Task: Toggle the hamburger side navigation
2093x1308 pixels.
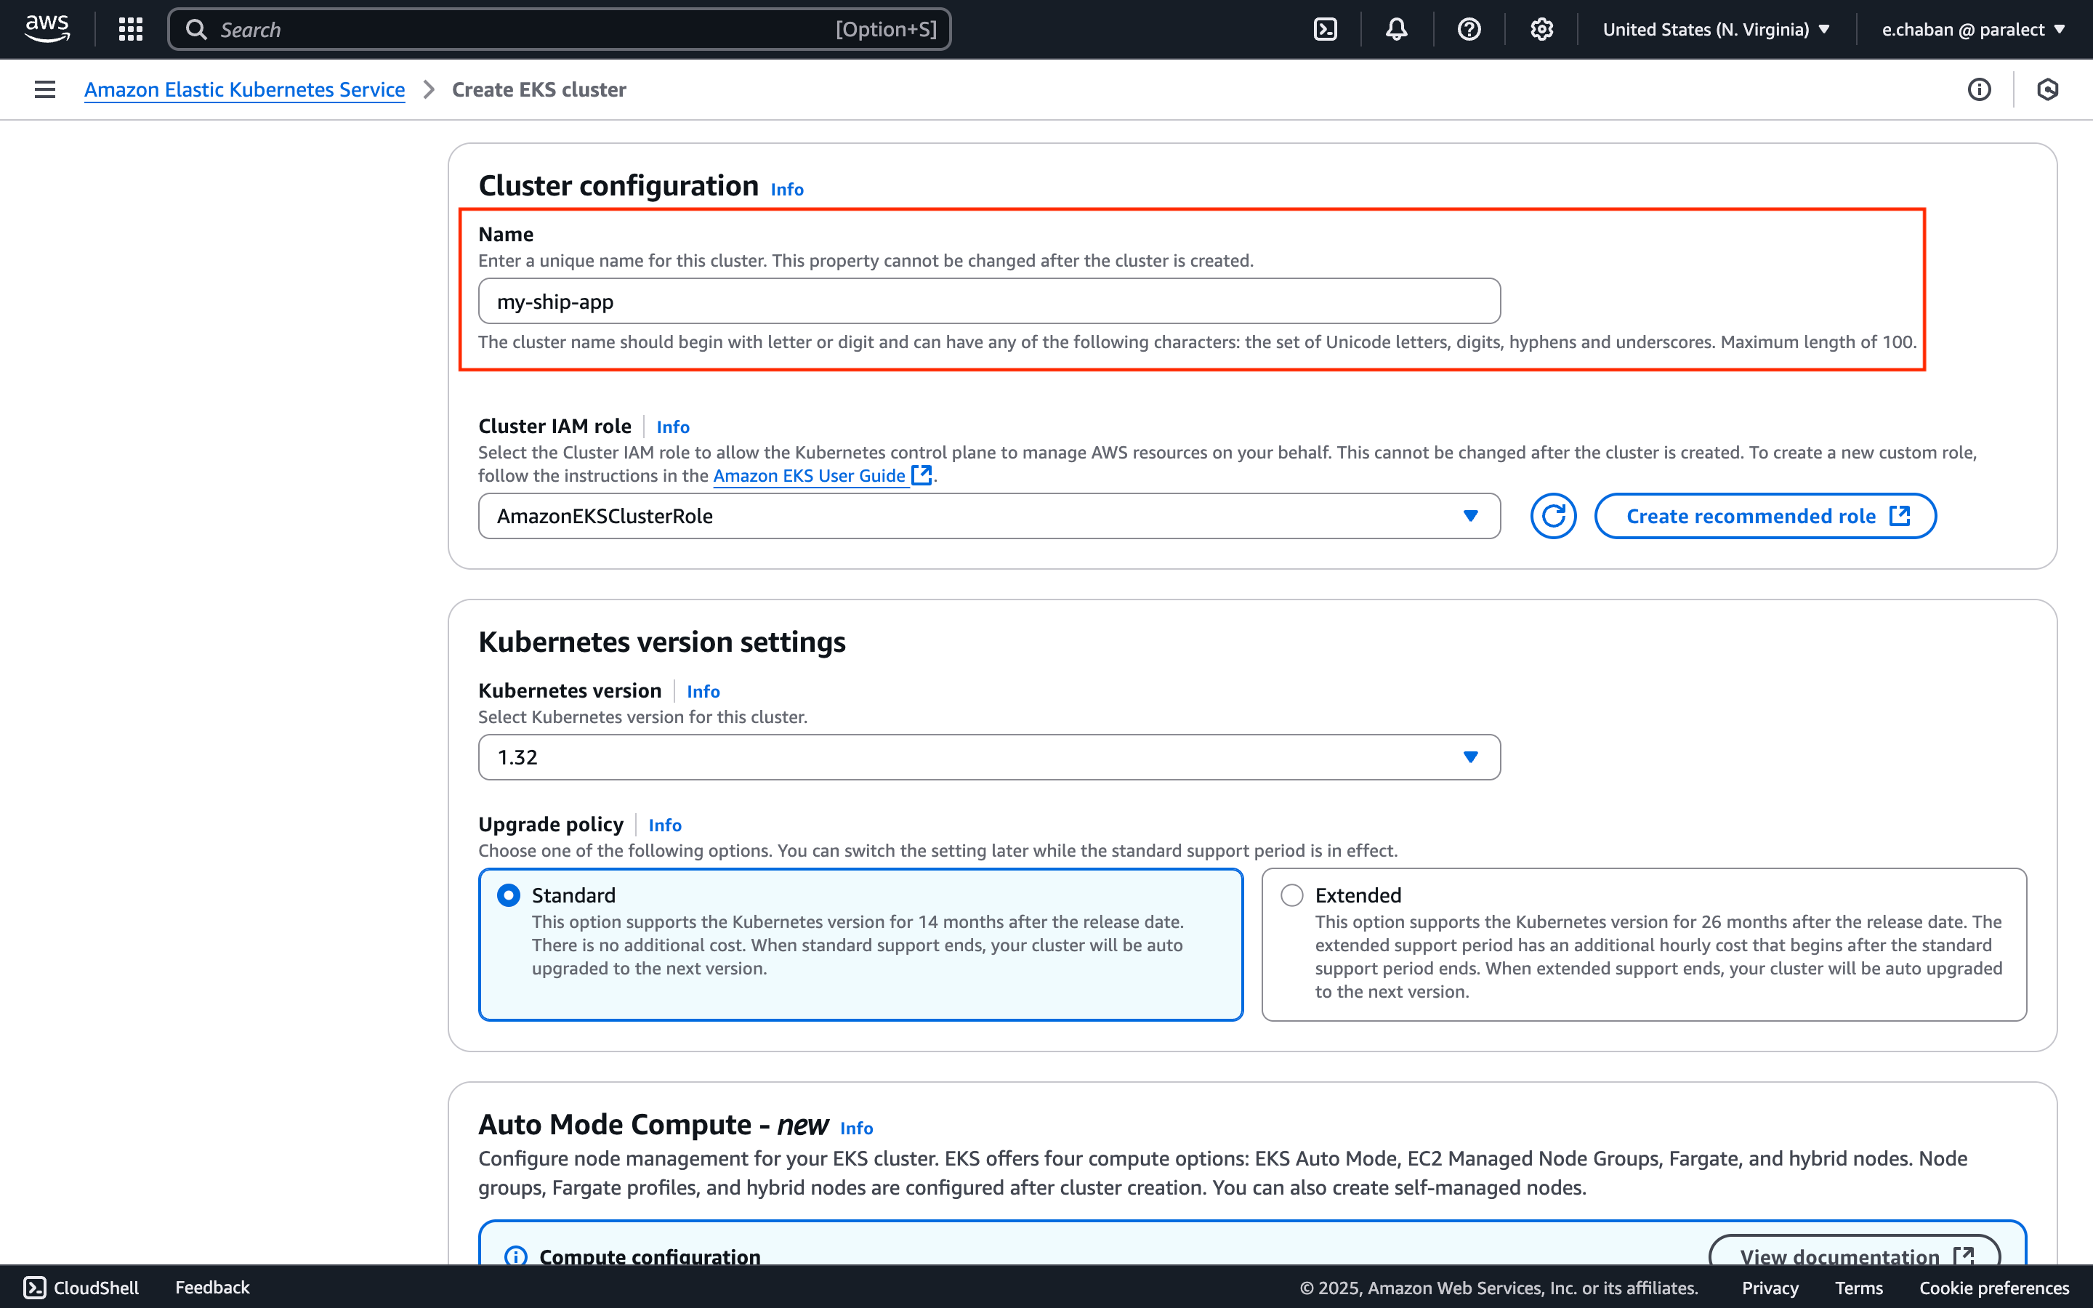Action: tap(45, 89)
